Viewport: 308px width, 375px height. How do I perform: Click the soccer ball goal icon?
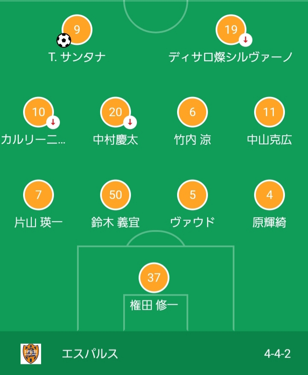click(x=64, y=41)
